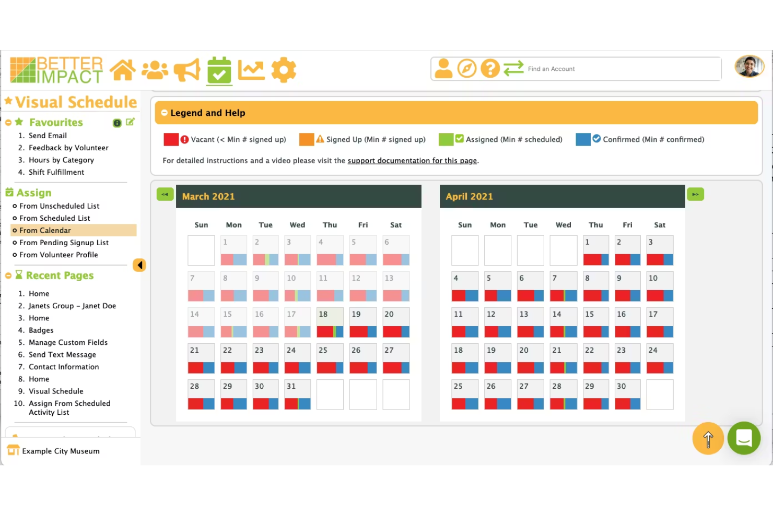Collapse the Legend and Help panel

165,112
